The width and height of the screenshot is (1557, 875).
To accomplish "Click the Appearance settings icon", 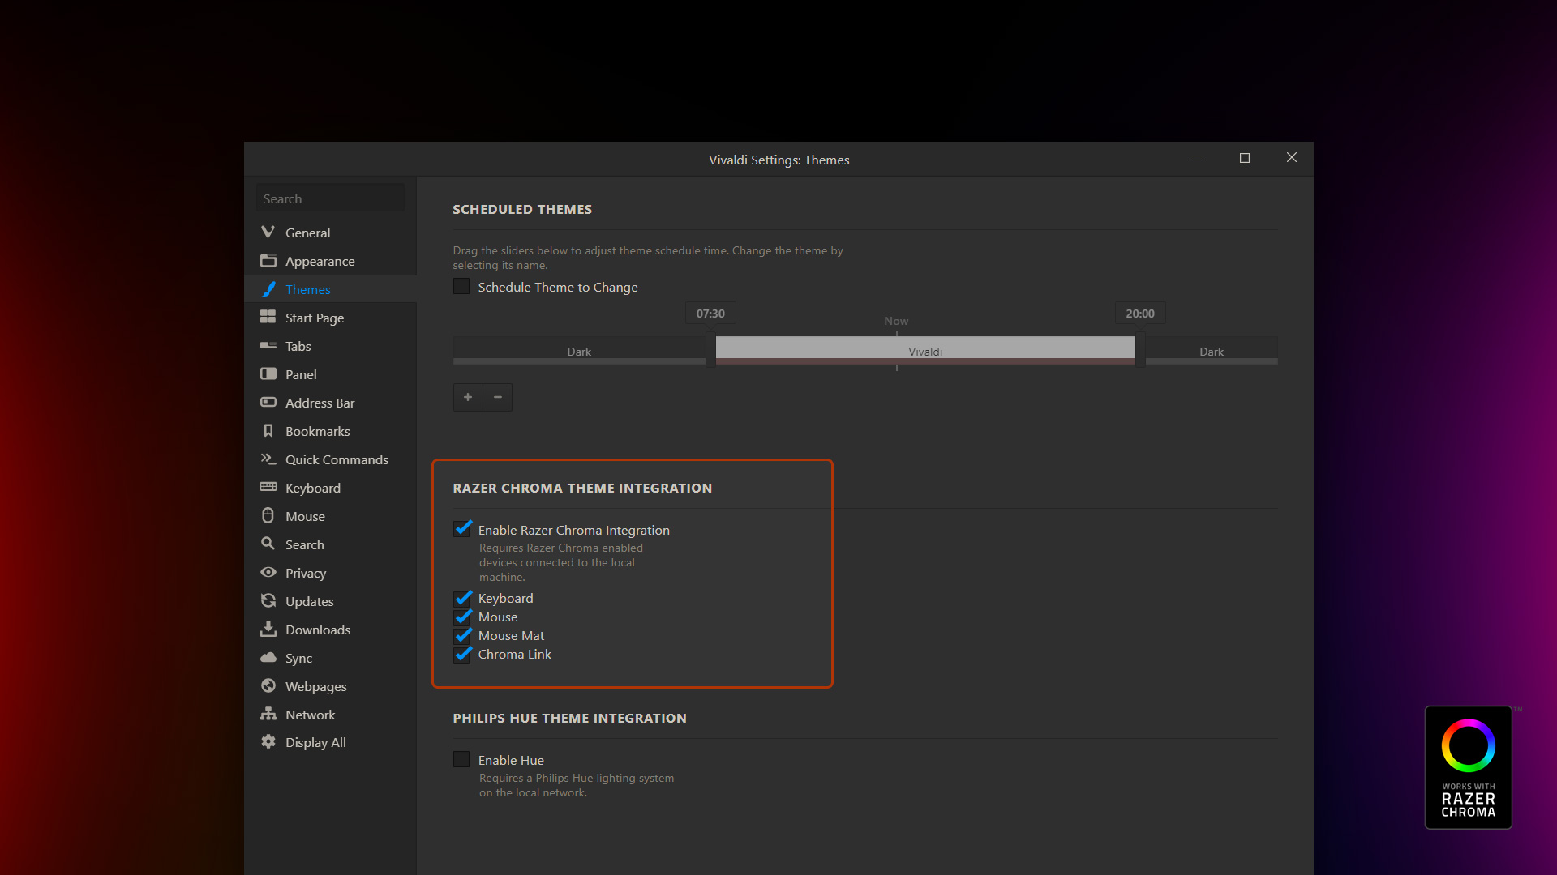I will (x=268, y=259).
